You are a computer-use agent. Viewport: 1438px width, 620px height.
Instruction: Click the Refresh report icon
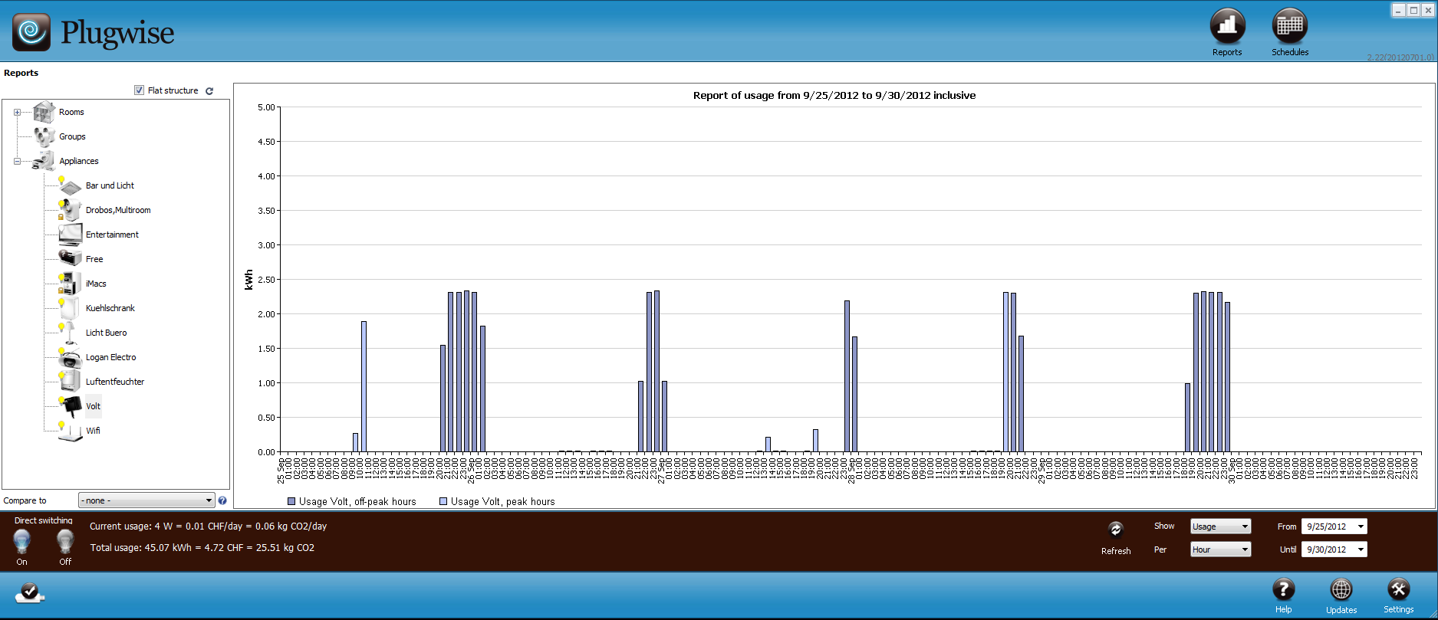1116,530
